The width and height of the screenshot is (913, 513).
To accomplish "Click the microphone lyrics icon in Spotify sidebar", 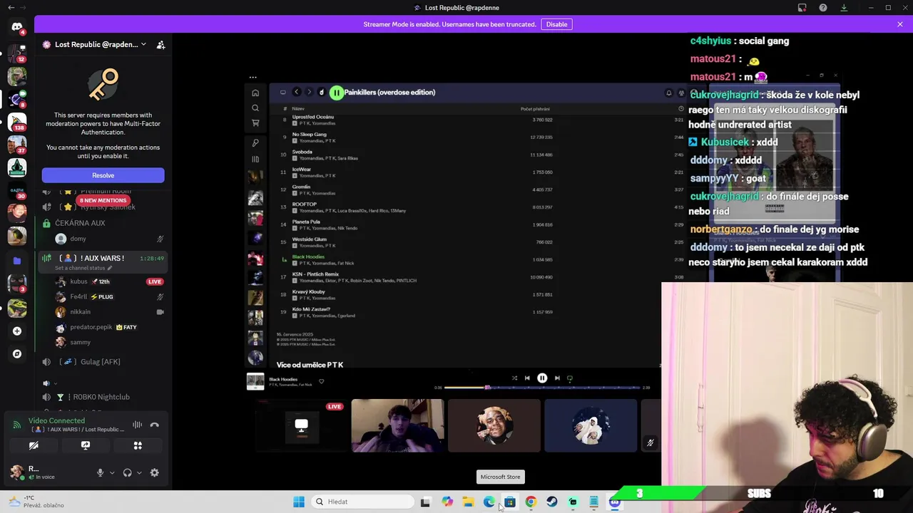I will pyautogui.click(x=255, y=143).
